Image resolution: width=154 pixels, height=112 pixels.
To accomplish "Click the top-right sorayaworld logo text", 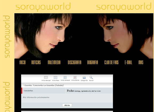I will click(x=124, y=7).
